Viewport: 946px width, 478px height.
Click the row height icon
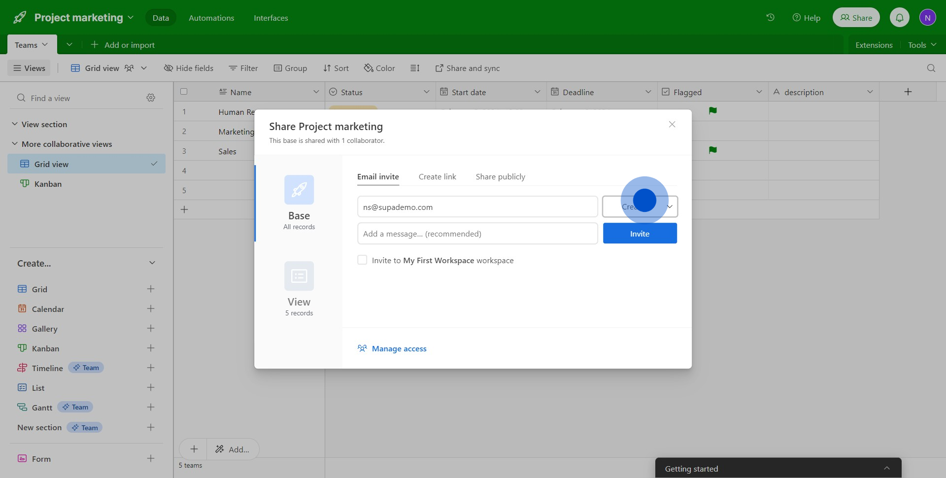click(415, 68)
